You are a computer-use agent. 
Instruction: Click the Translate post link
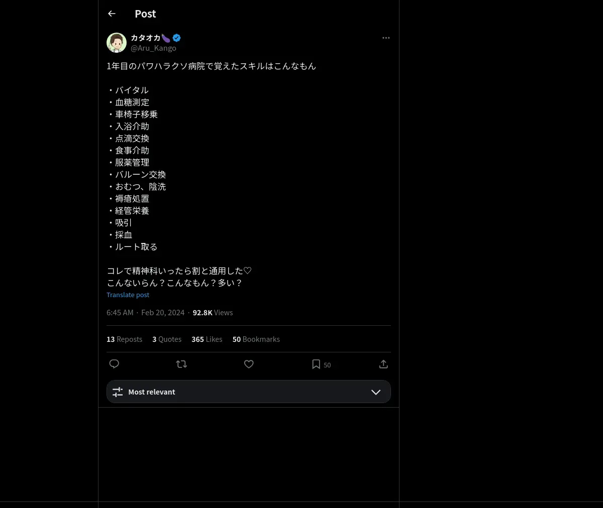coord(128,295)
